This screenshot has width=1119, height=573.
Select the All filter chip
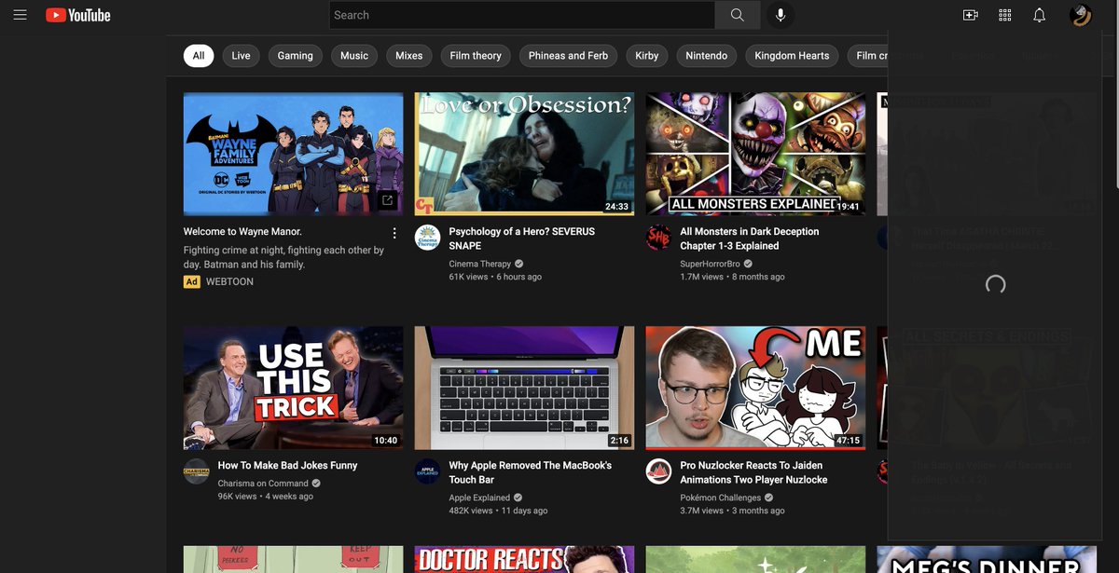click(x=199, y=56)
